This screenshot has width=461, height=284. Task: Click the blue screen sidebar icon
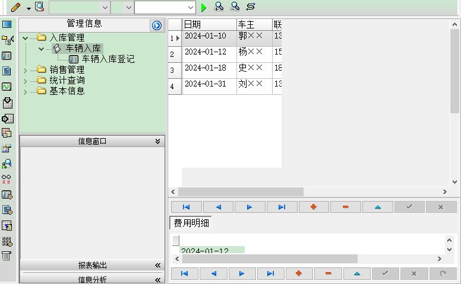click(x=7, y=24)
